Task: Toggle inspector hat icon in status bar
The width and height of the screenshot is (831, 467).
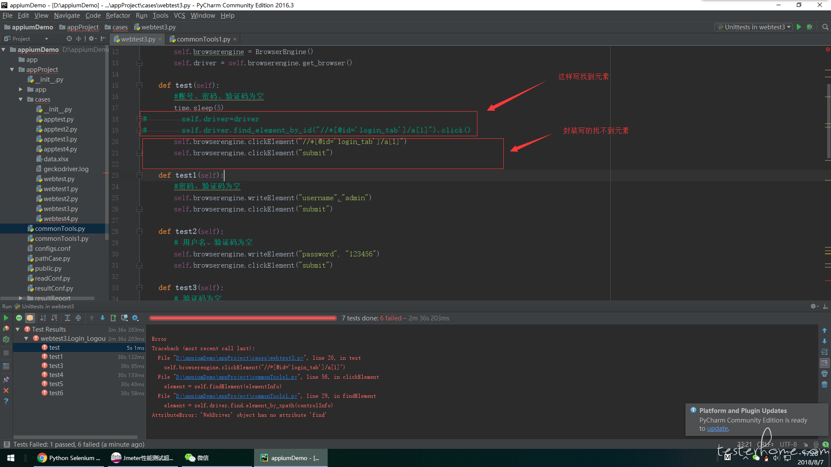Action: (816, 445)
